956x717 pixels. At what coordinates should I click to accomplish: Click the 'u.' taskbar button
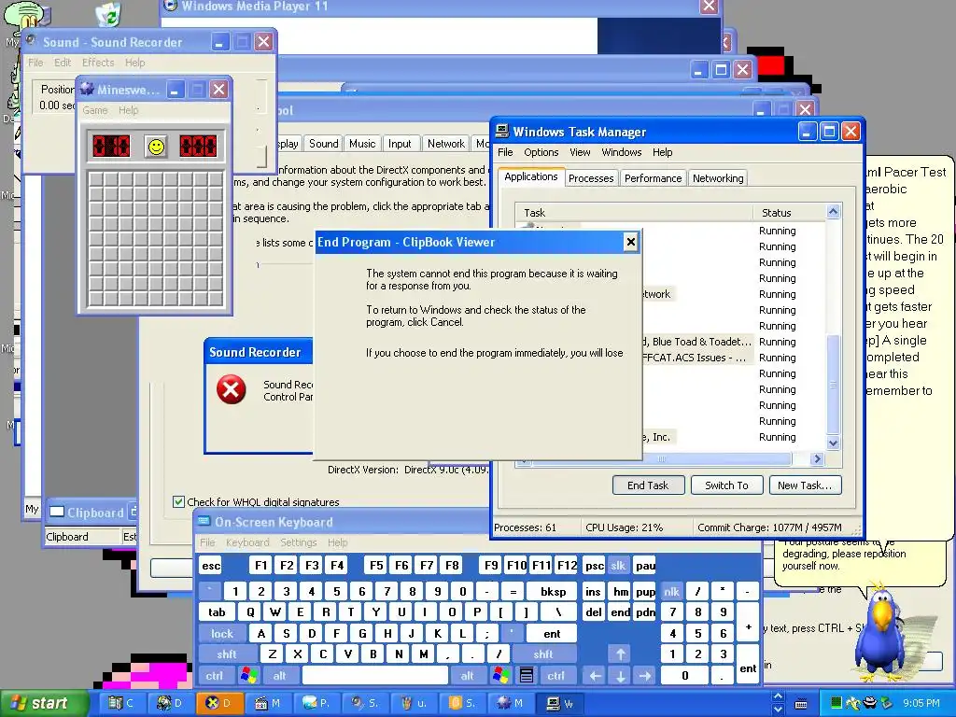click(414, 703)
